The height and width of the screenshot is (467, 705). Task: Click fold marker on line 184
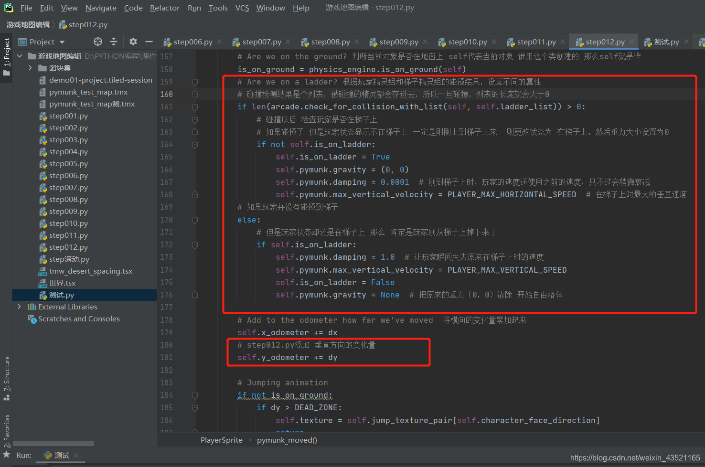[195, 395]
